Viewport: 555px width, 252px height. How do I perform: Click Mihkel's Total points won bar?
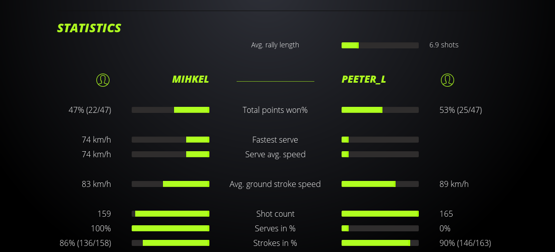coord(171,110)
